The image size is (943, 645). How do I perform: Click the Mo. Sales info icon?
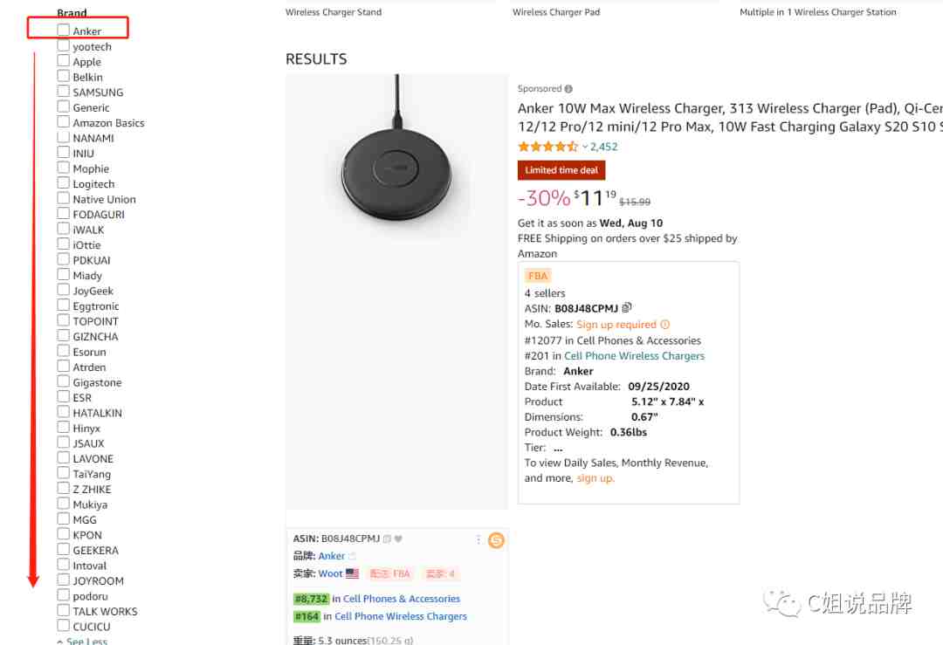tap(664, 325)
